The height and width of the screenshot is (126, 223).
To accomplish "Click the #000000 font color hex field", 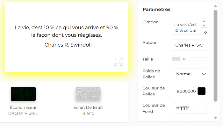I will coord(186,91).
